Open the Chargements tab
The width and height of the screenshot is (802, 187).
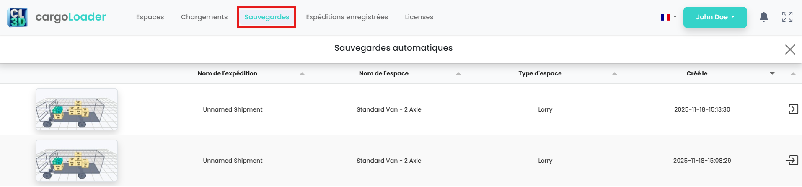pos(204,17)
